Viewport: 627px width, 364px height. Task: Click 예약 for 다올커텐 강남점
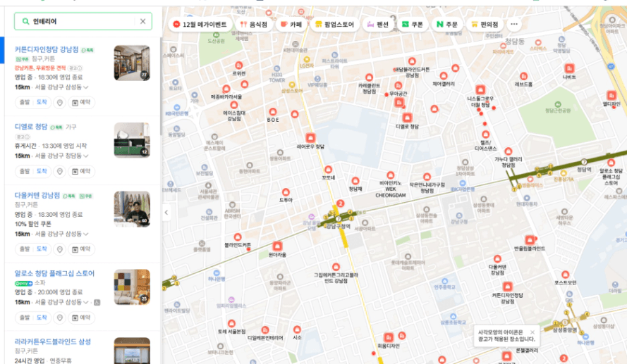(81, 249)
